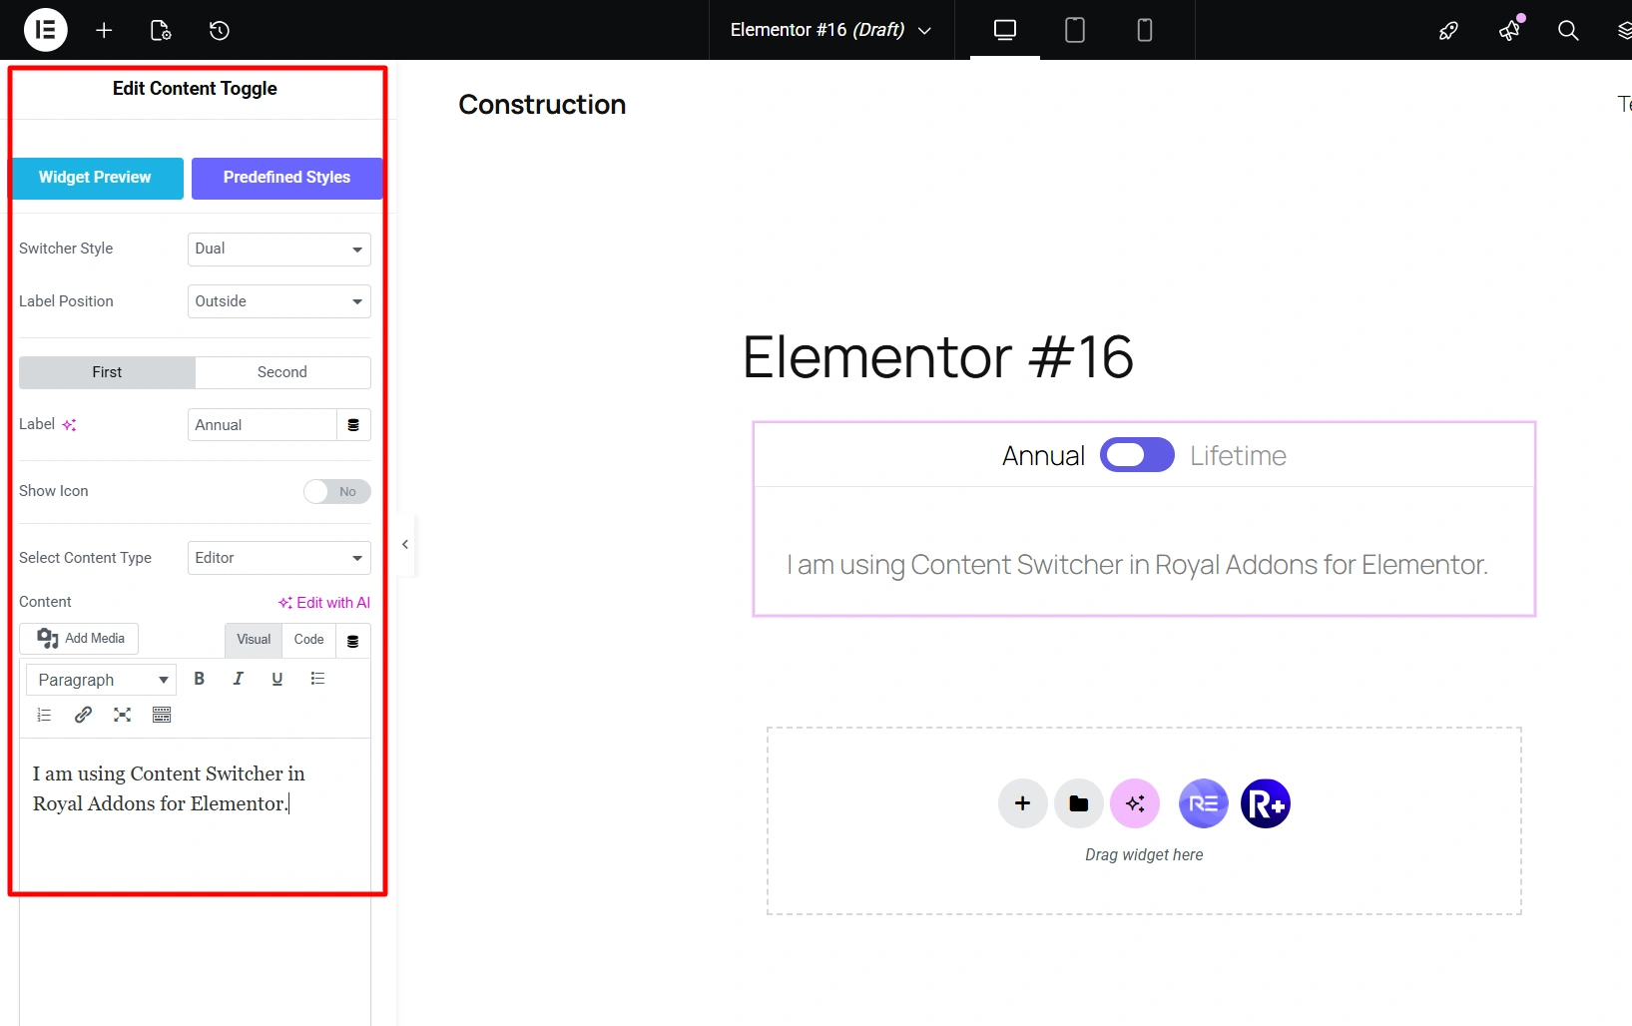Add new section plus button on canvas
The image size is (1632, 1026).
[1023, 803]
